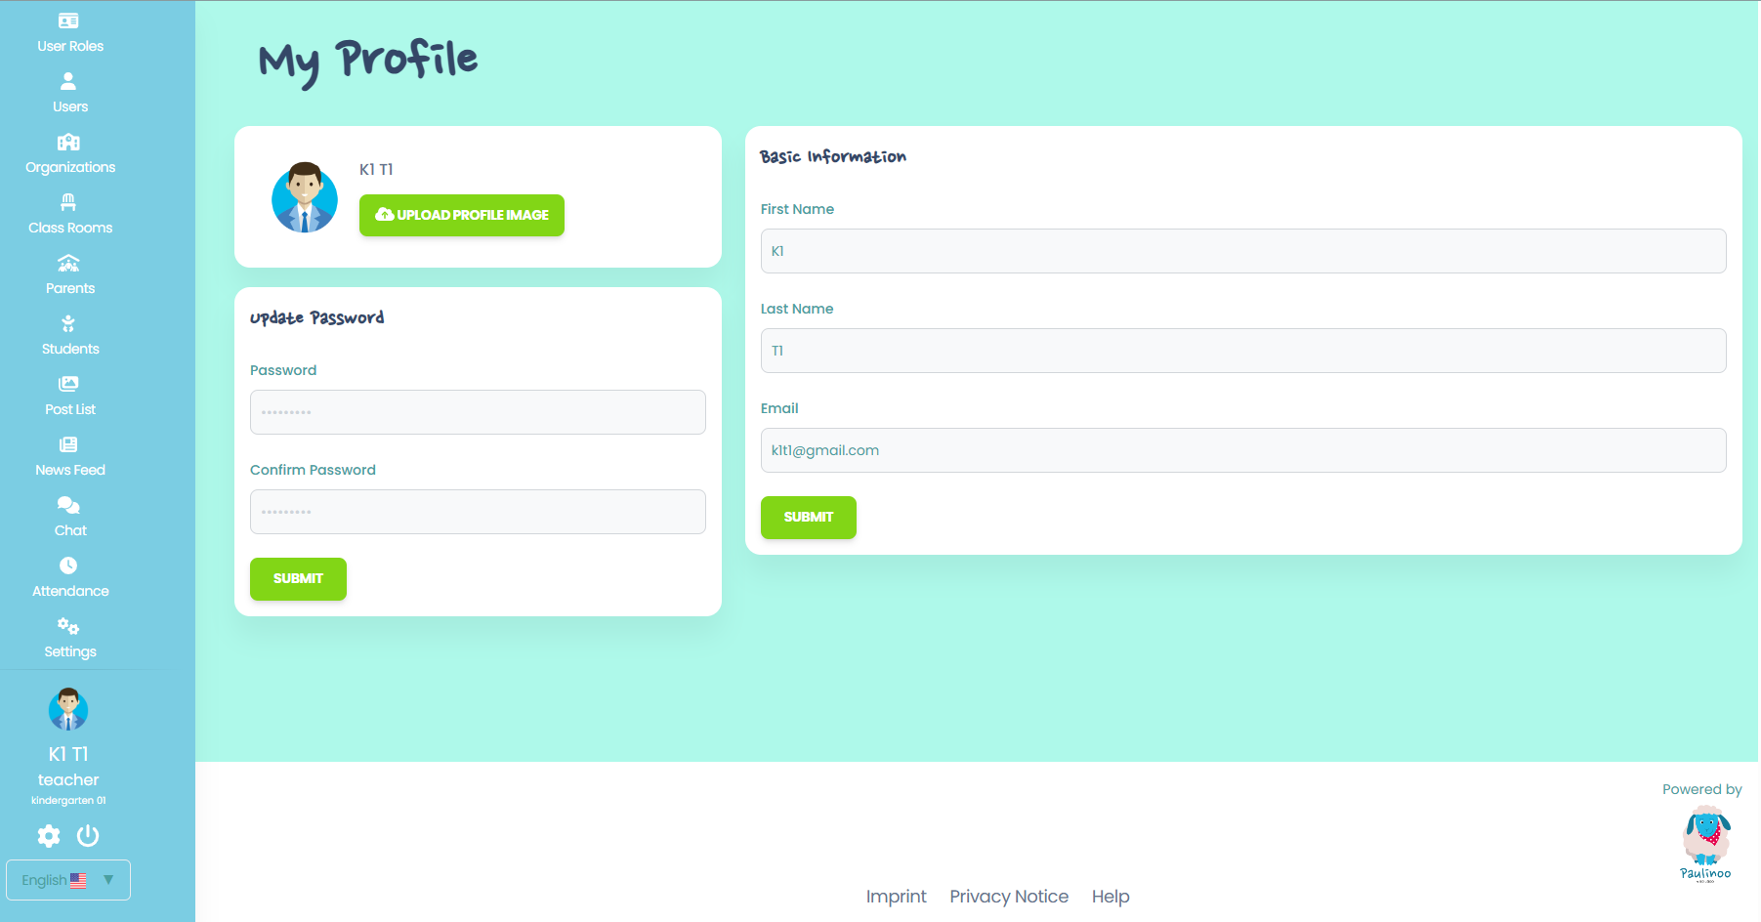Click the Chat bubbles icon

pyautogui.click(x=68, y=505)
